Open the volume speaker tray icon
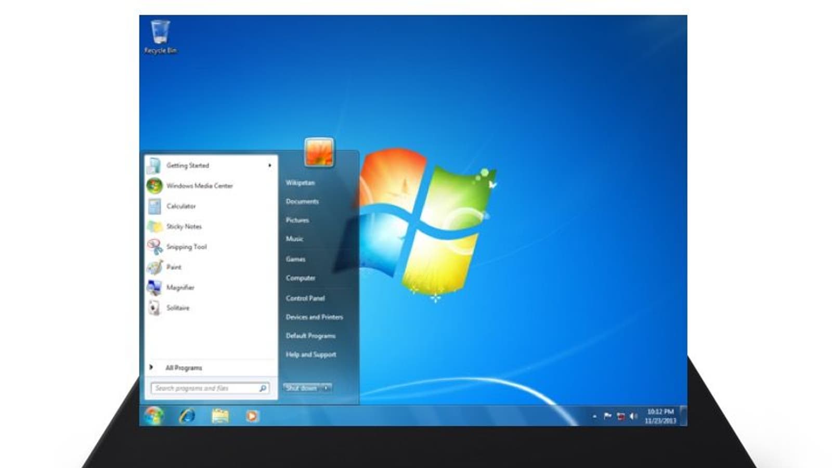The height and width of the screenshot is (468, 832). (x=633, y=416)
